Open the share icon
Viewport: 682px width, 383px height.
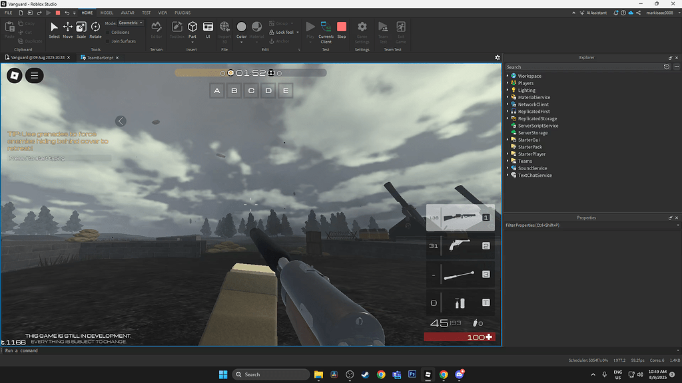click(638, 13)
